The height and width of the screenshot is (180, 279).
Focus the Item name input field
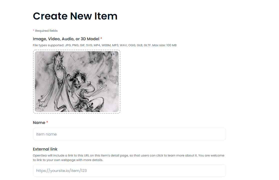click(x=129, y=134)
